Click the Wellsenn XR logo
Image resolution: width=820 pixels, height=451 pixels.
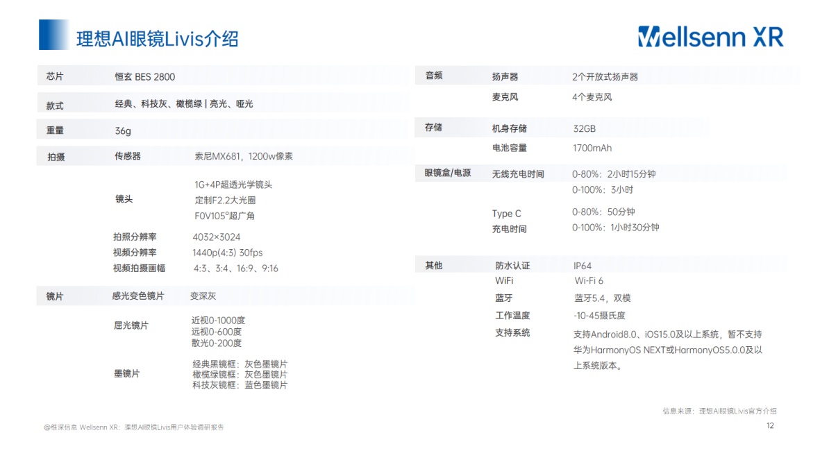tap(711, 37)
